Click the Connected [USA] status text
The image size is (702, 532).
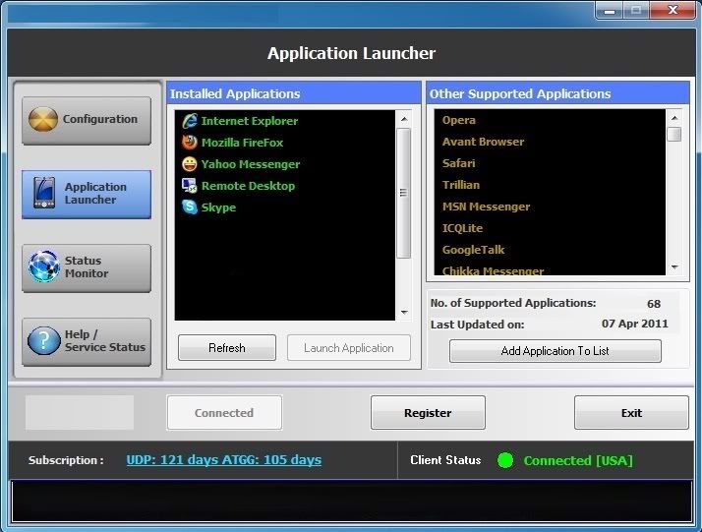coord(578,460)
